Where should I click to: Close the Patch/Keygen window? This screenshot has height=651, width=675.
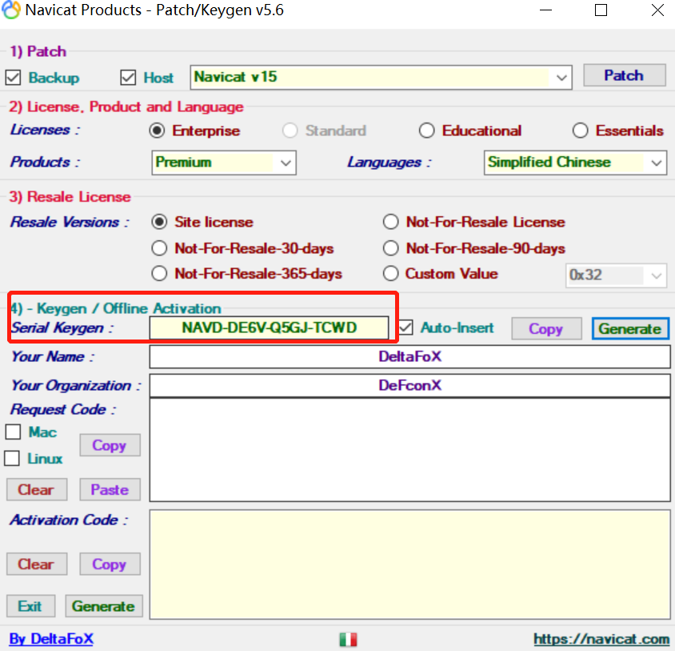657,10
